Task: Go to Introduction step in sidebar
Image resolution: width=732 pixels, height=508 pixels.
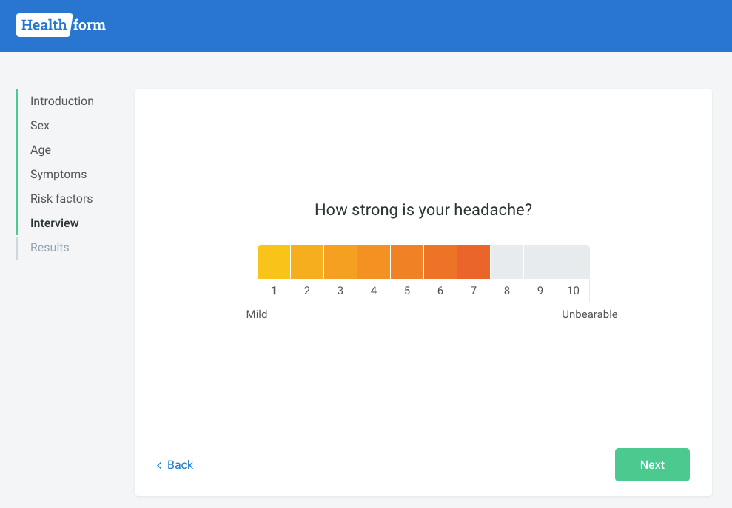Action: point(62,101)
